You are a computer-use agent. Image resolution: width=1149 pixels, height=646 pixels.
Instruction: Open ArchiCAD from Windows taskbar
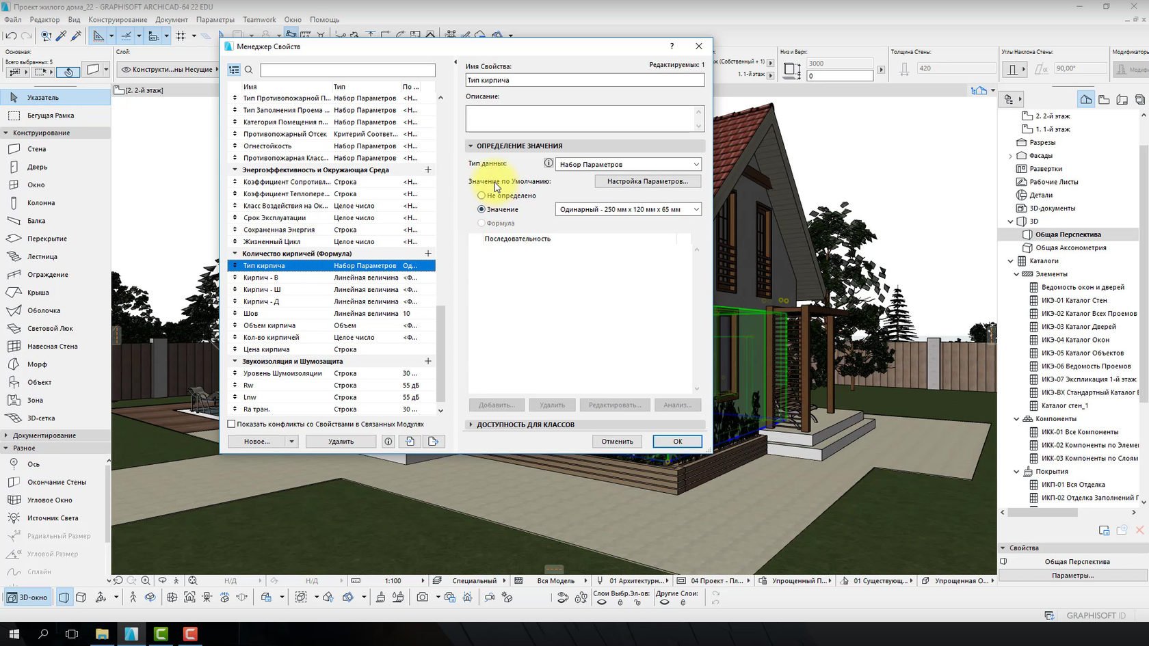click(131, 634)
